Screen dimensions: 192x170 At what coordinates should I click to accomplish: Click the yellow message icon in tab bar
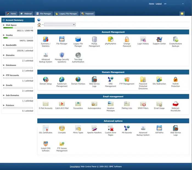182,13
